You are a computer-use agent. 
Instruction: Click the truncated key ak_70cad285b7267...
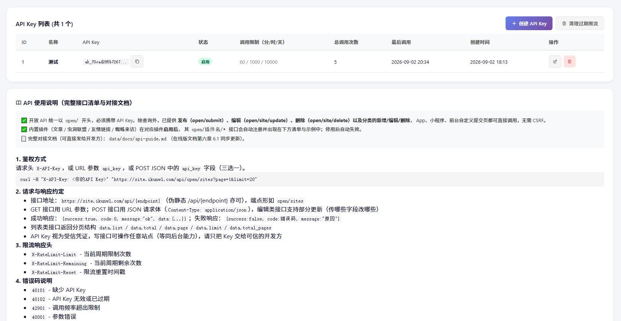106,62
